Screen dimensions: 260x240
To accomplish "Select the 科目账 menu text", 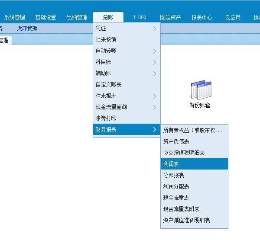I will 103,62.
